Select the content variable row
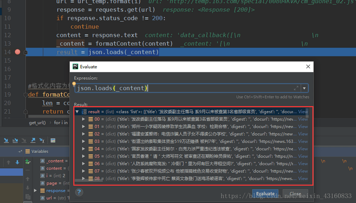Viewport: 356px width, 203px height. [55, 168]
